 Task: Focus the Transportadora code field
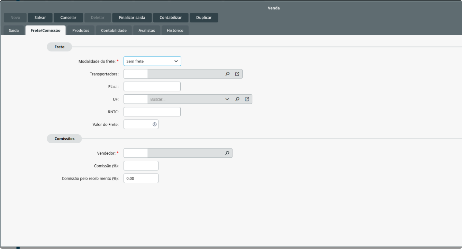pos(136,74)
